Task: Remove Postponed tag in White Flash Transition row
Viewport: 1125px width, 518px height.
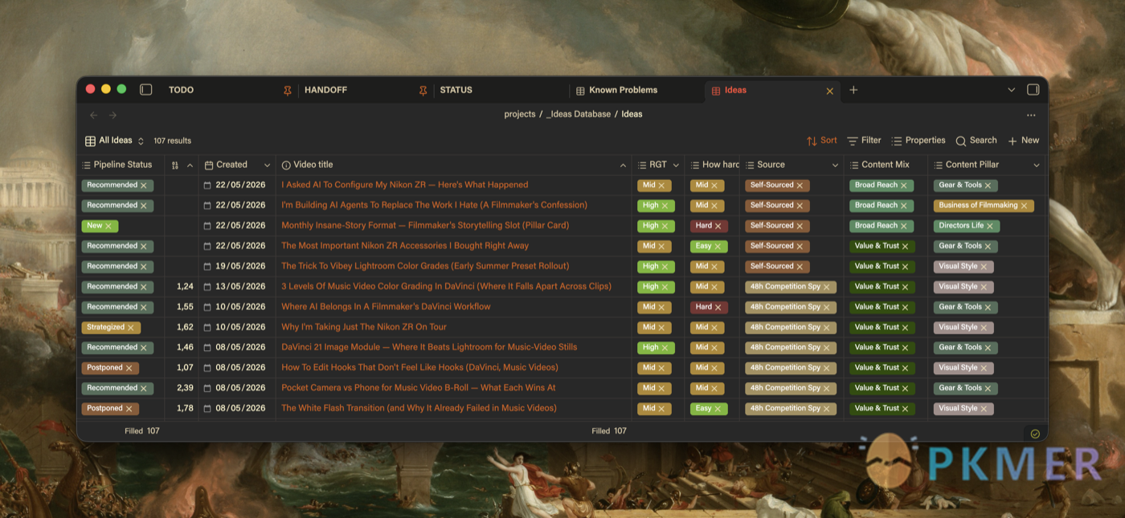Action: click(129, 409)
